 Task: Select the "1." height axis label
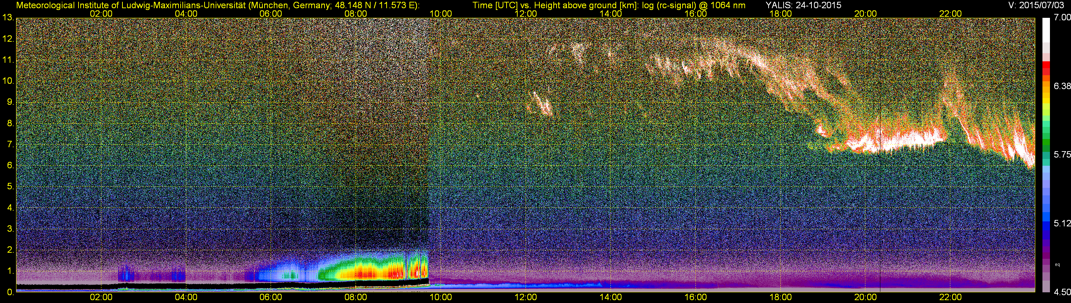pyautogui.click(x=10, y=271)
